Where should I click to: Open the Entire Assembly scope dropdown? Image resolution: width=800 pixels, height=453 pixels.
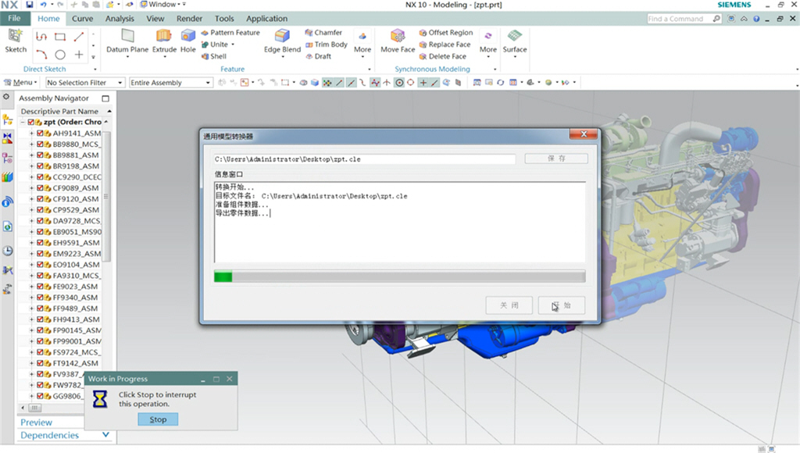170,82
